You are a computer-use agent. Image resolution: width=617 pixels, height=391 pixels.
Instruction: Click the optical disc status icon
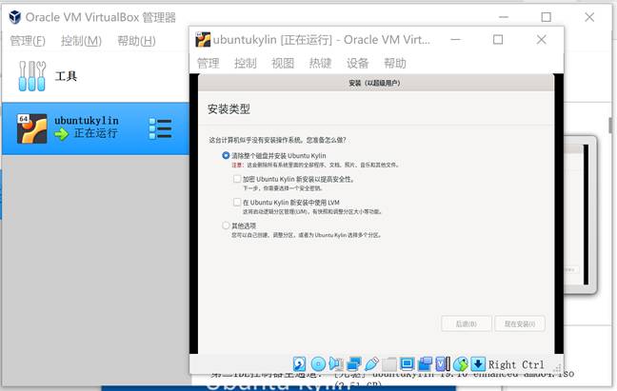click(318, 364)
